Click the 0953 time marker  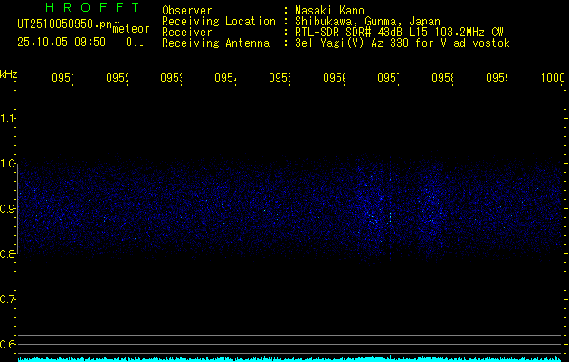pyautogui.click(x=171, y=78)
